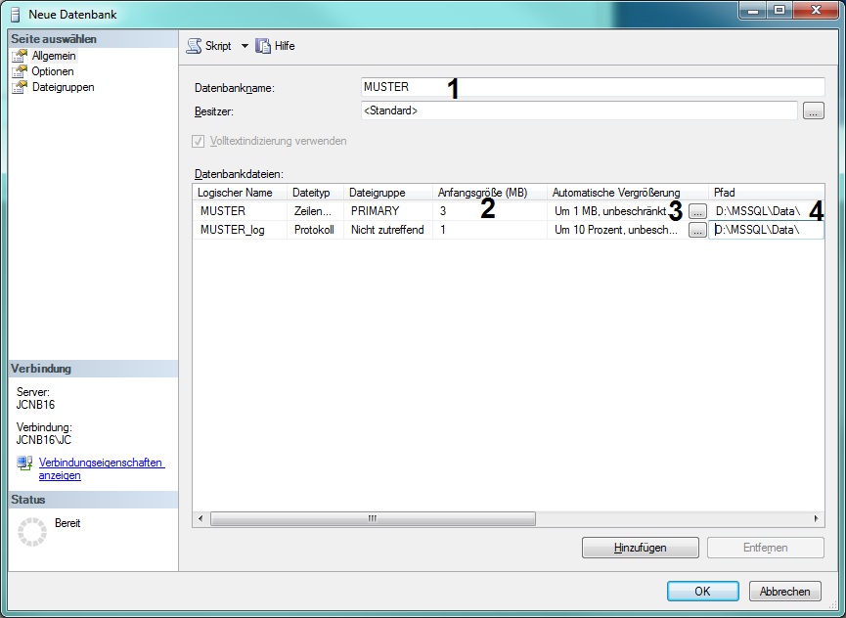Click the Um 1 MB, unbeschränkt cell
Screen dimensions: 846x618
point(618,211)
